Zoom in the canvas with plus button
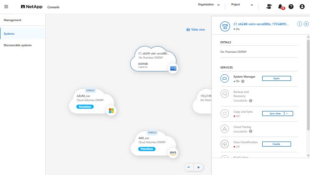This screenshot has height=175, width=310. click(198, 167)
